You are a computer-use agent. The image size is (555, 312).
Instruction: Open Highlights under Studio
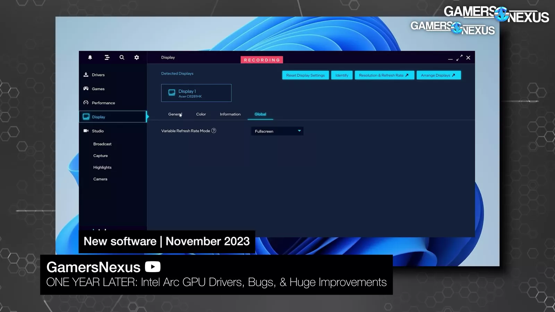tap(102, 167)
